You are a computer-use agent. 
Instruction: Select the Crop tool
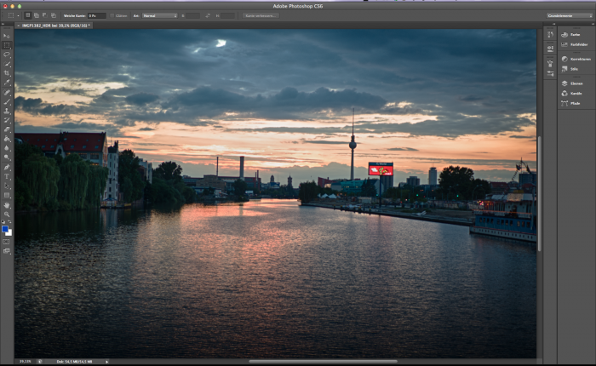[x=7, y=73]
